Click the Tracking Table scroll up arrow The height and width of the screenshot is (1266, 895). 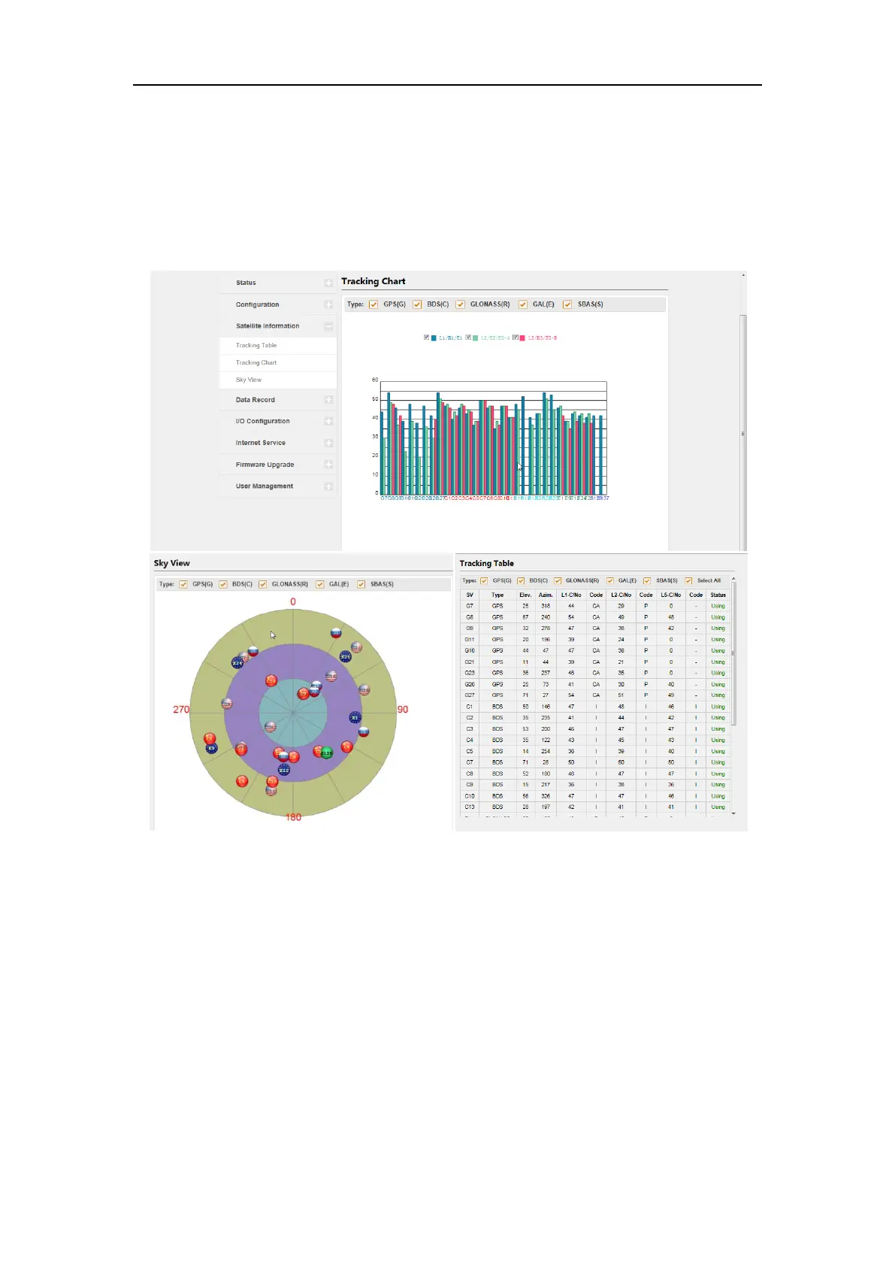(733, 579)
